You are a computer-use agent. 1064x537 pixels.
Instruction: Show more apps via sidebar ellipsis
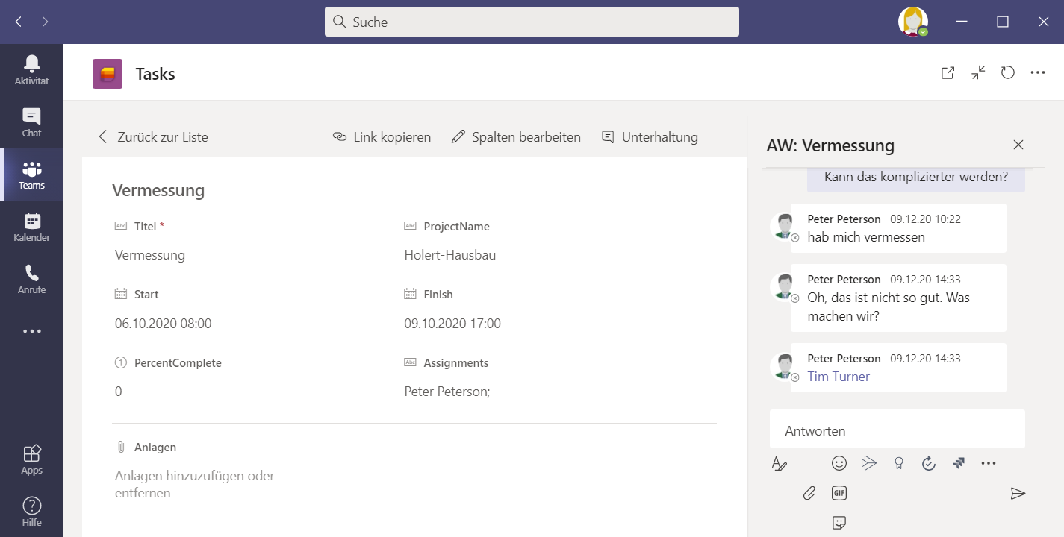31,331
